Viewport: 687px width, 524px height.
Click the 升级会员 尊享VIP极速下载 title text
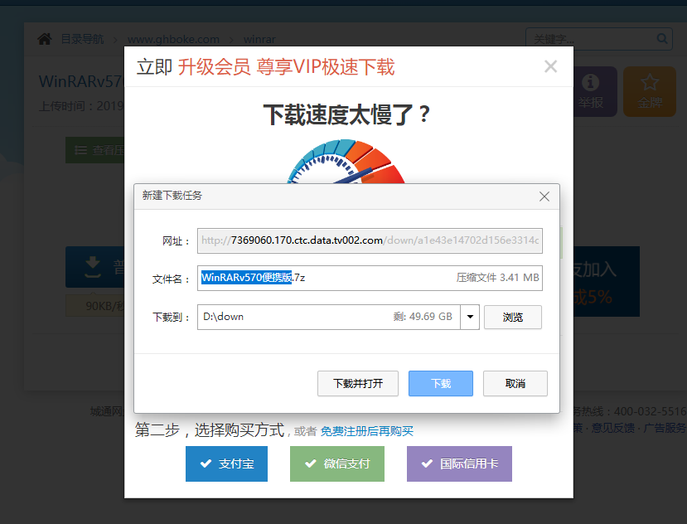[x=286, y=67]
